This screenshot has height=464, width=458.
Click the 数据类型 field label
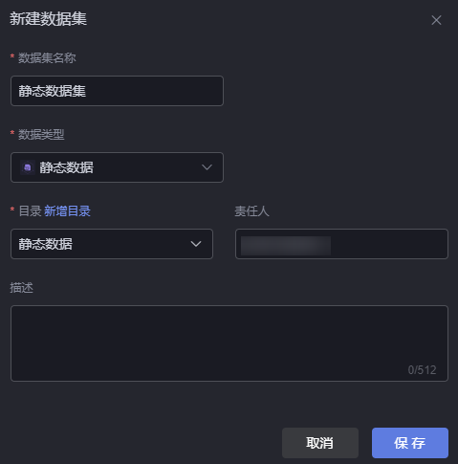pos(41,135)
